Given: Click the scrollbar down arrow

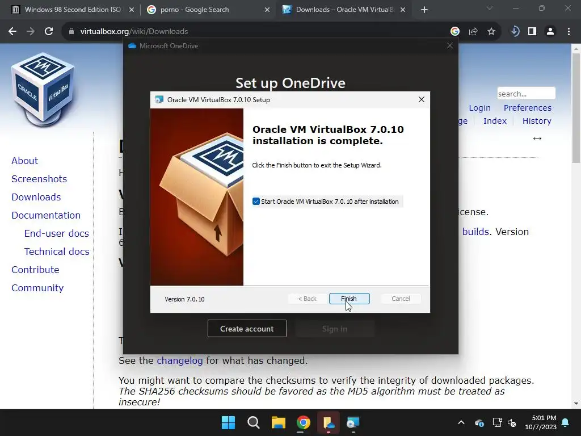Looking at the screenshot, I should (576, 404).
